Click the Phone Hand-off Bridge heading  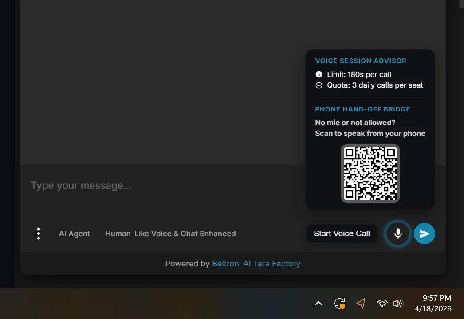pos(362,109)
